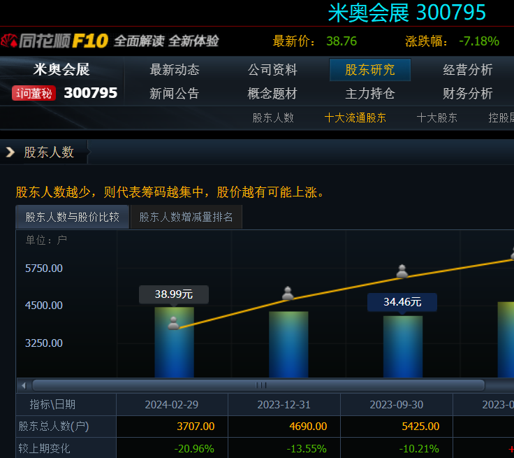
Task: Jump to 十大流通股东 sub-section
Action: point(355,117)
